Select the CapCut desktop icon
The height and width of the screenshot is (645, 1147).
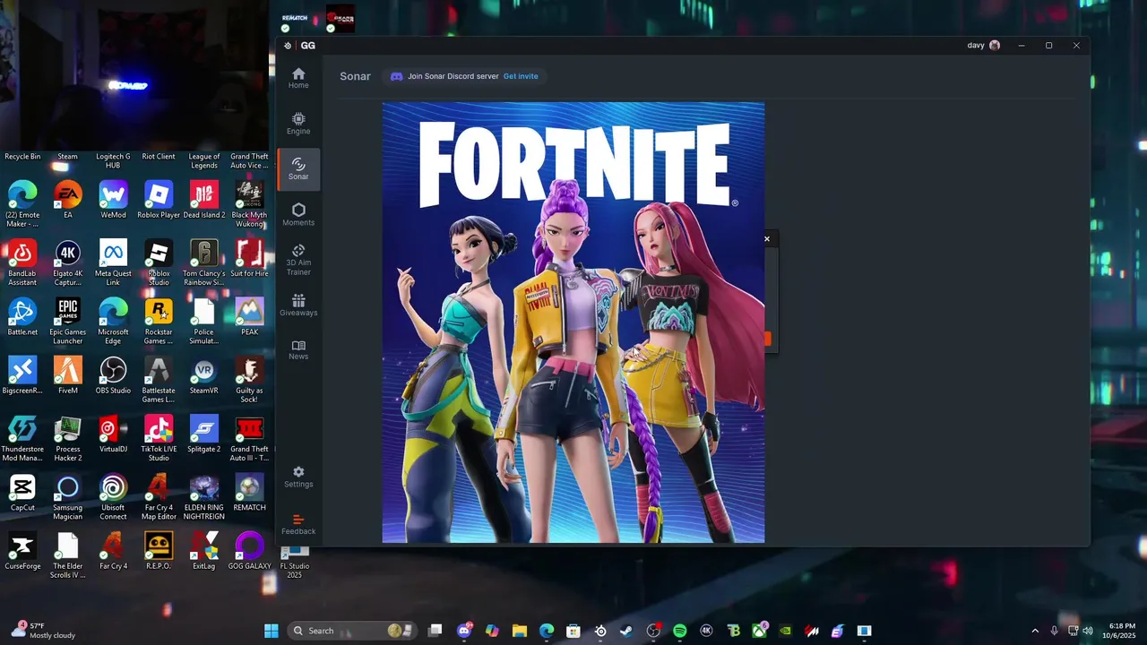[x=22, y=492]
